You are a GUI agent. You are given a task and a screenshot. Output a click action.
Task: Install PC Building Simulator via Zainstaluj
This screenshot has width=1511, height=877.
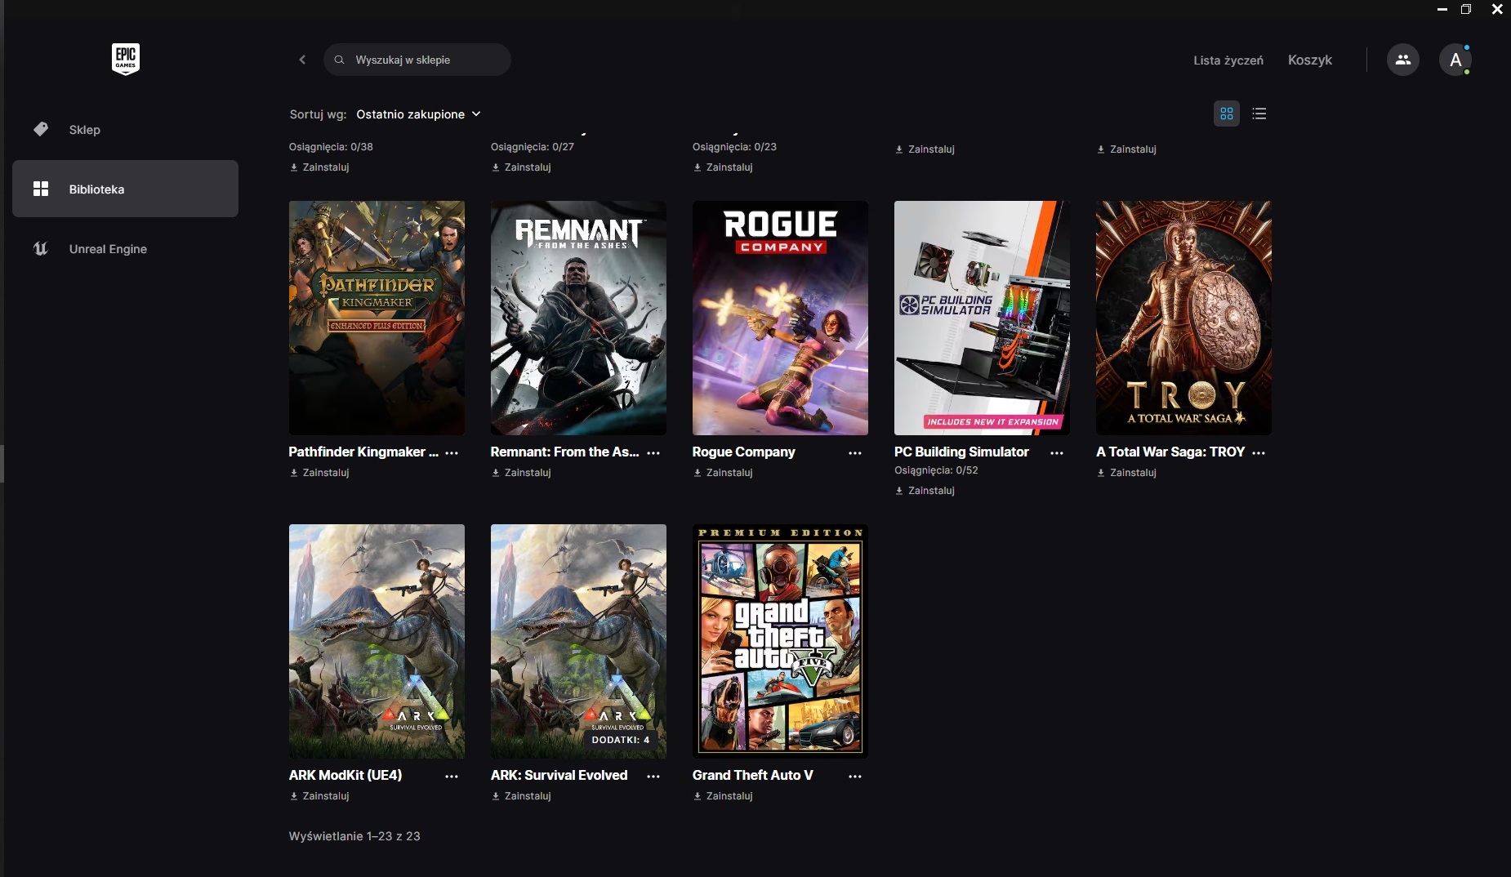click(925, 491)
